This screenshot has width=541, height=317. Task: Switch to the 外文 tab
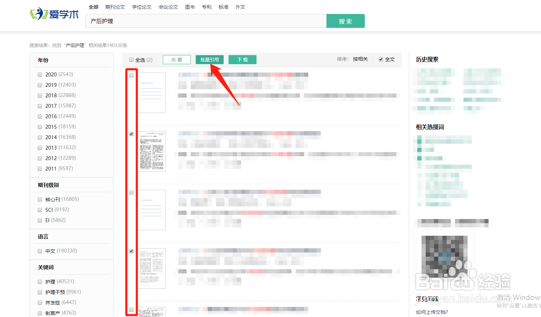[x=240, y=7]
